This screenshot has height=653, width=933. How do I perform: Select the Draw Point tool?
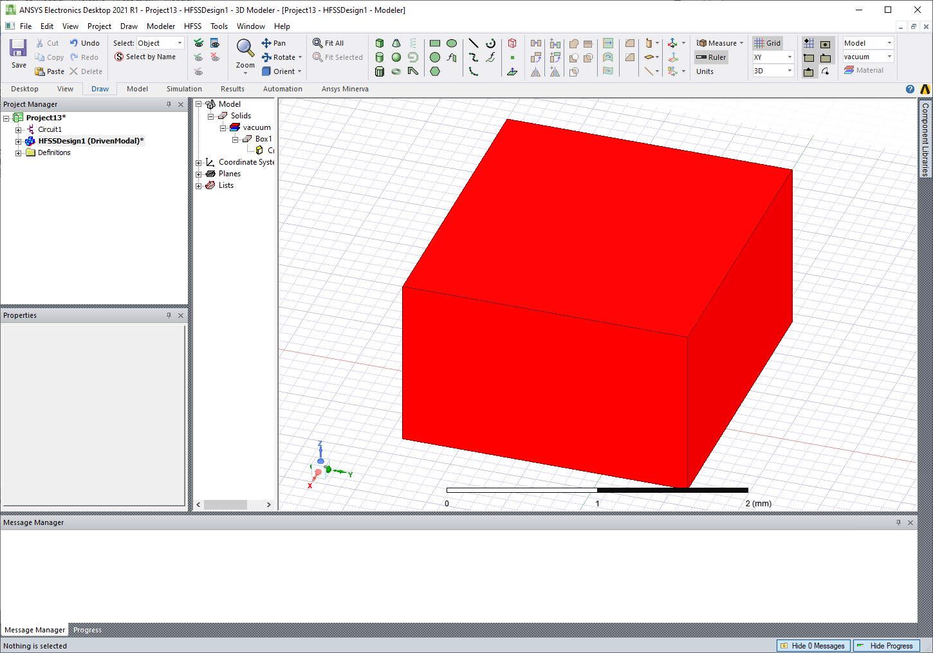pos(512,57)
